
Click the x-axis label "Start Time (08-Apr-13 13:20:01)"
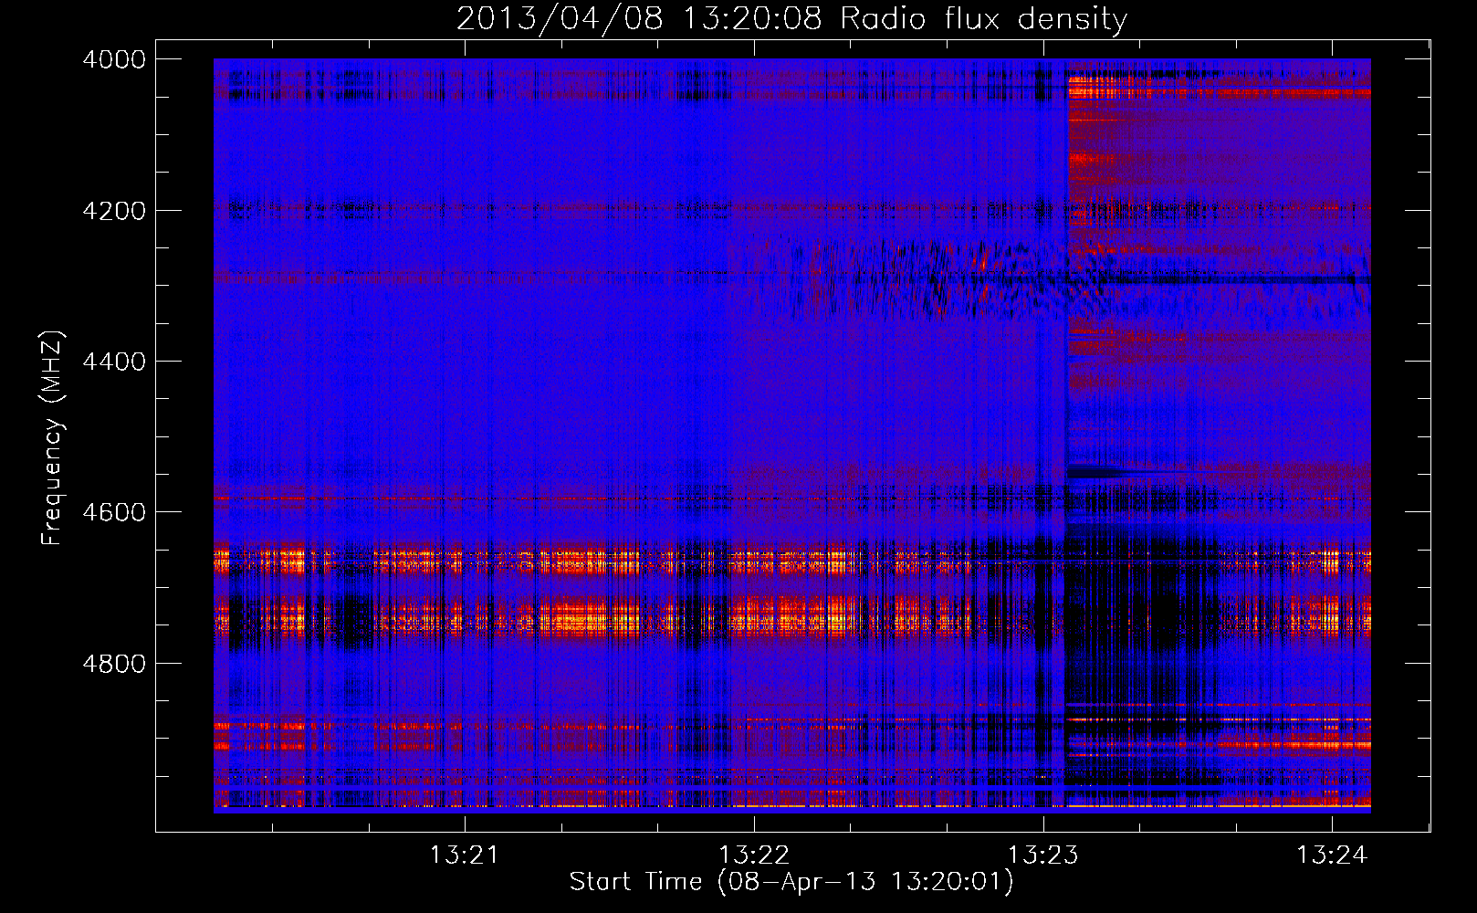pyautogui.click(x=791, y=882)
